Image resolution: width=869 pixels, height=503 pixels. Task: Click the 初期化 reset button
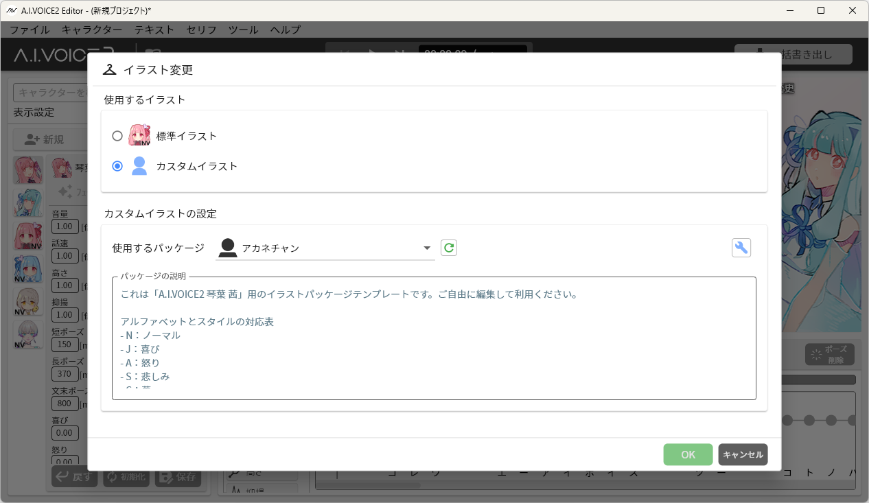coord(126,478)
